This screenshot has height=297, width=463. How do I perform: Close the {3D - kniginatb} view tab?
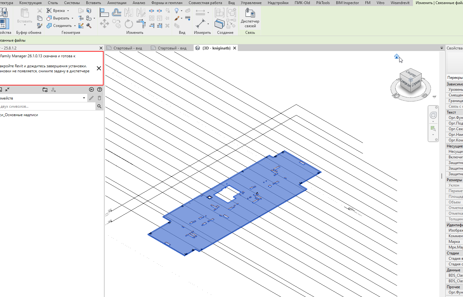(x=235, y=48)
